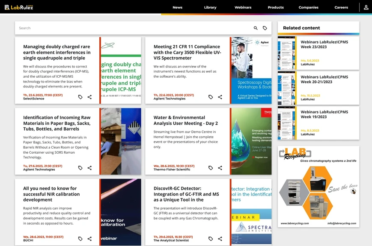
Task: Open All you need to know NIR title
Action: [51, 194]
